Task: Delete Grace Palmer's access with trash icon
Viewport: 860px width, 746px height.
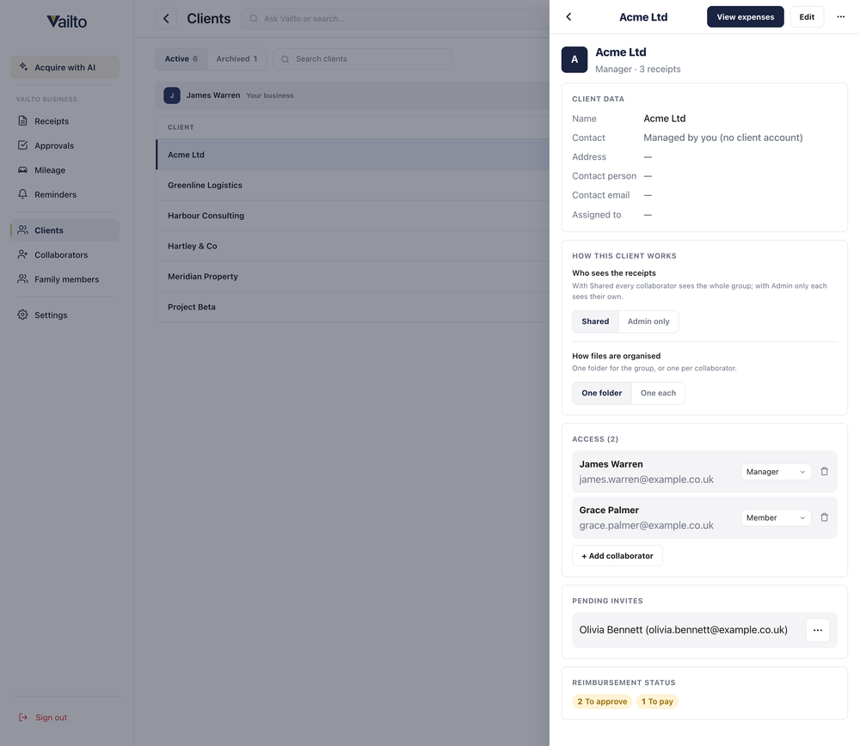Action: [825, 517]
